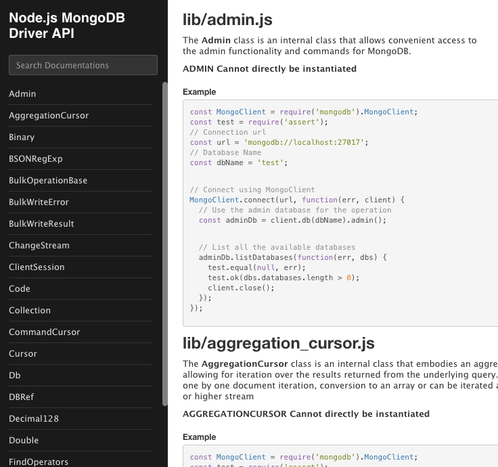Click BulkWriteResult in the sidebar

point(41,224)
